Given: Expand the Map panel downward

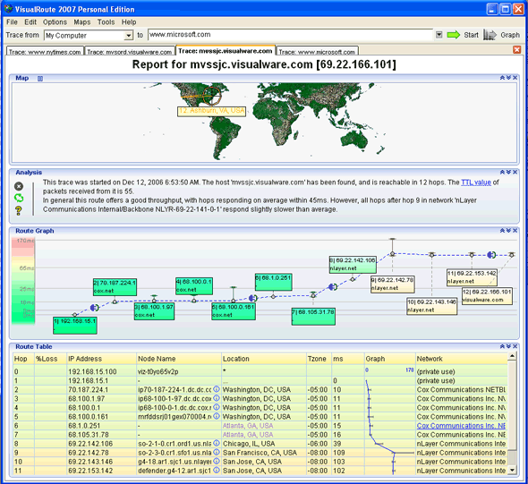Looking at the screenshot, I should point(508,78).
